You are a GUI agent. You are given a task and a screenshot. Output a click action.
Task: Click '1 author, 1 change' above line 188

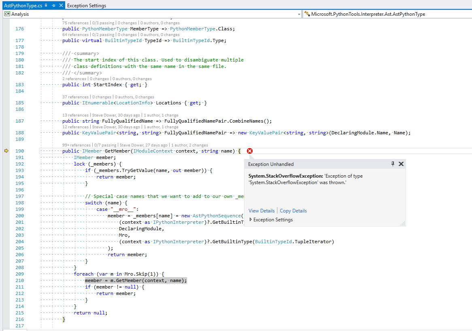pos(161,127)
